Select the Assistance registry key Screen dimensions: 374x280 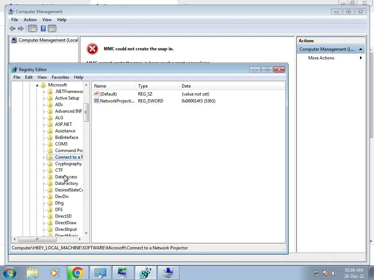(x=65, y=131)
